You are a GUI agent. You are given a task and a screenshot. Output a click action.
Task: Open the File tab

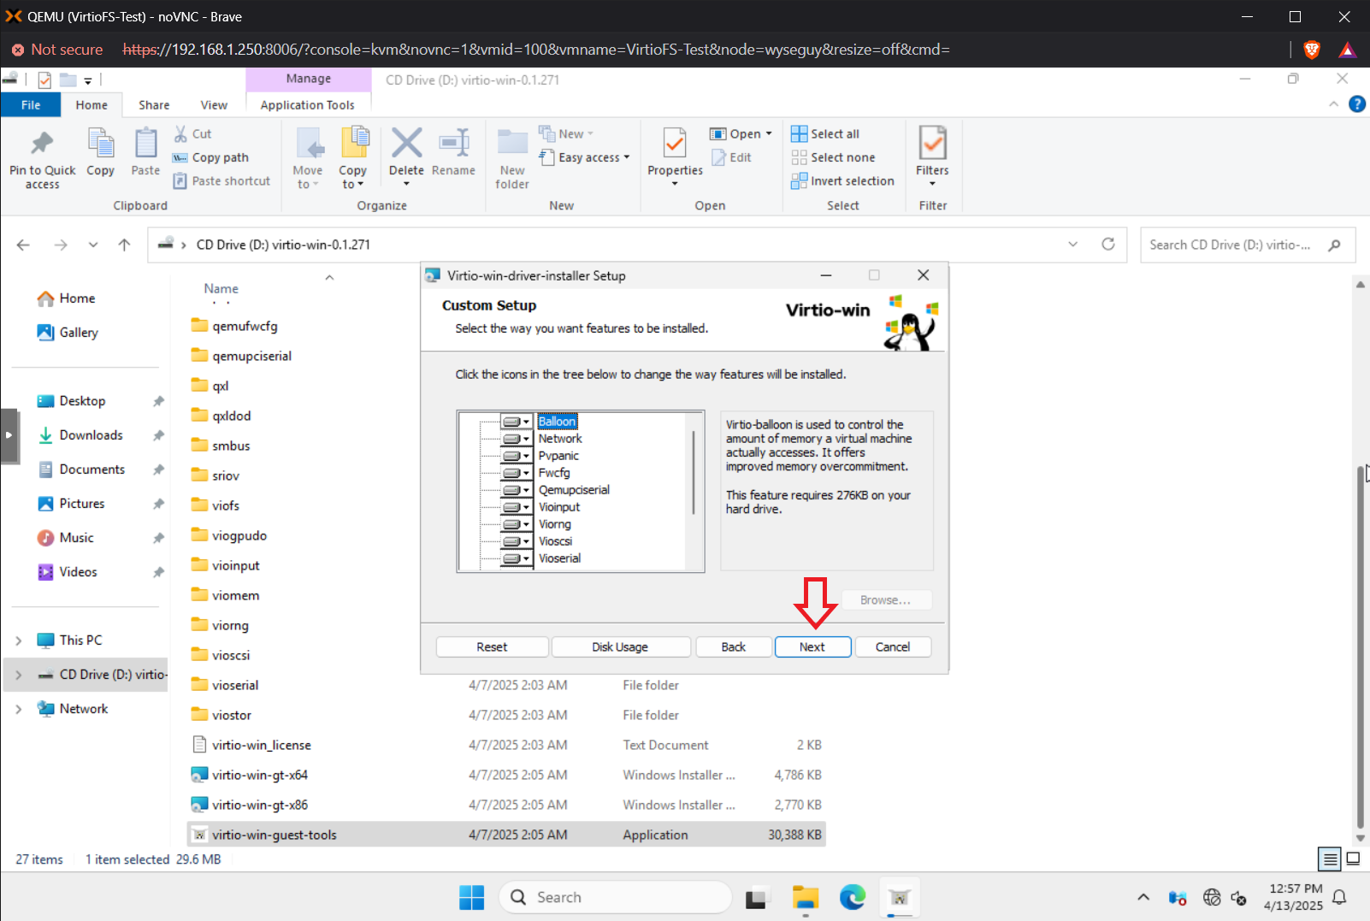[31, 104]
